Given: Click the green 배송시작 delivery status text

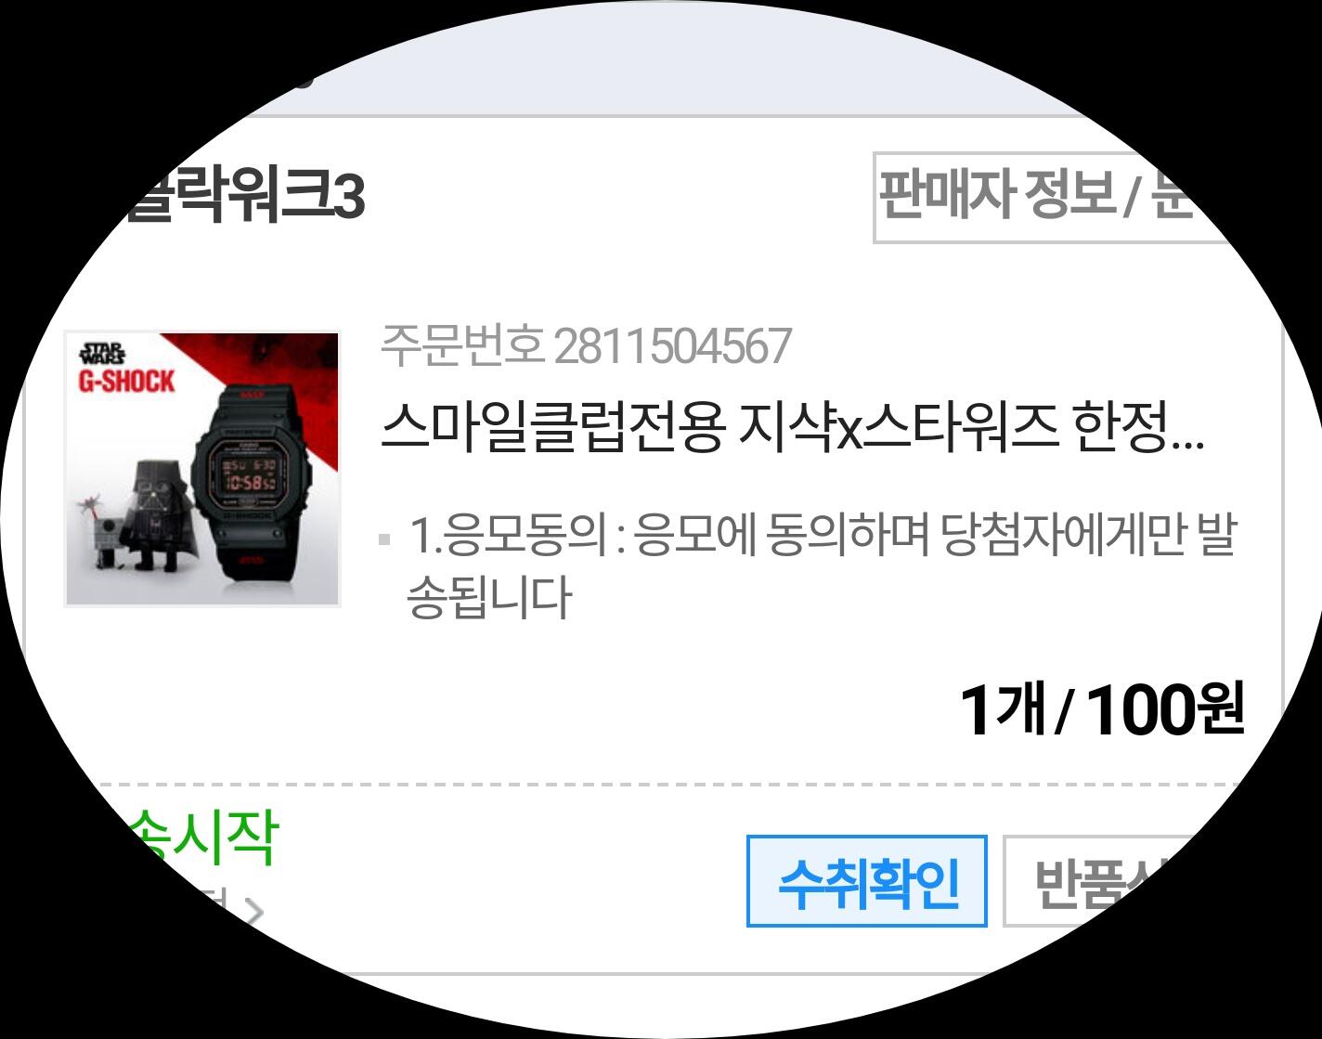Looking at the screenshot, I should [x=200, y=838].
